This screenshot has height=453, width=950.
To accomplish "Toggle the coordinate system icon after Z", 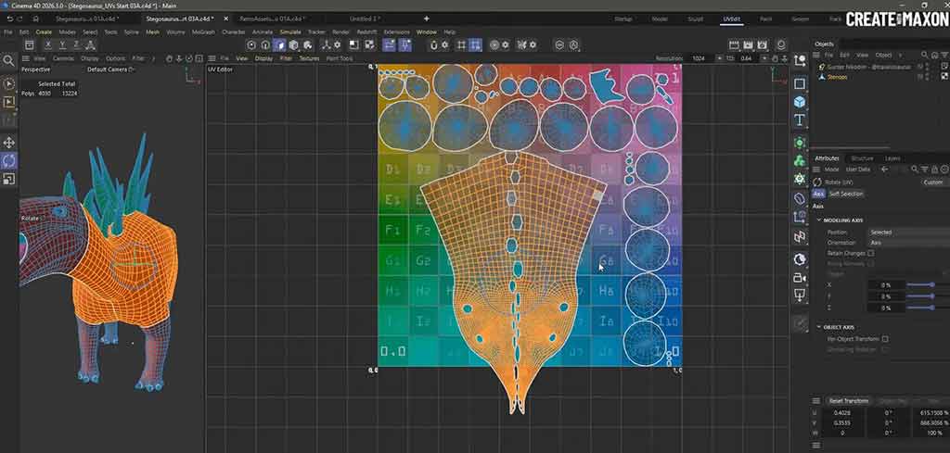I will pyautogui.click(x=90, y=44).
